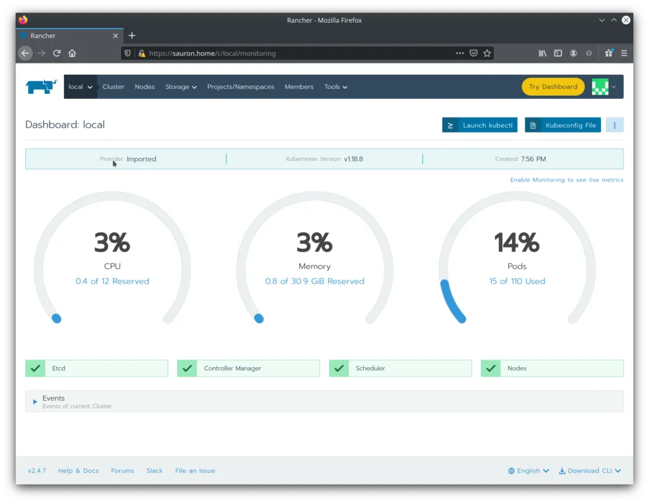Expand the Events section

coord(35,402)
